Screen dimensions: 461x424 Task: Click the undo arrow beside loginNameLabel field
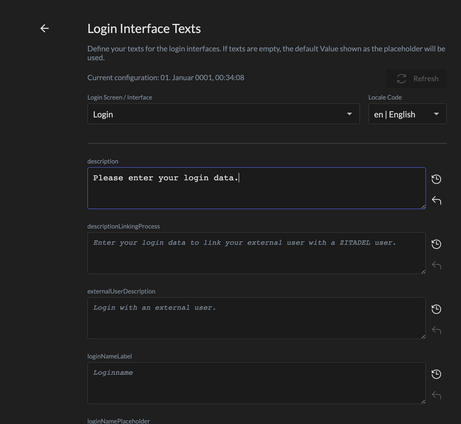coord(436,395)
